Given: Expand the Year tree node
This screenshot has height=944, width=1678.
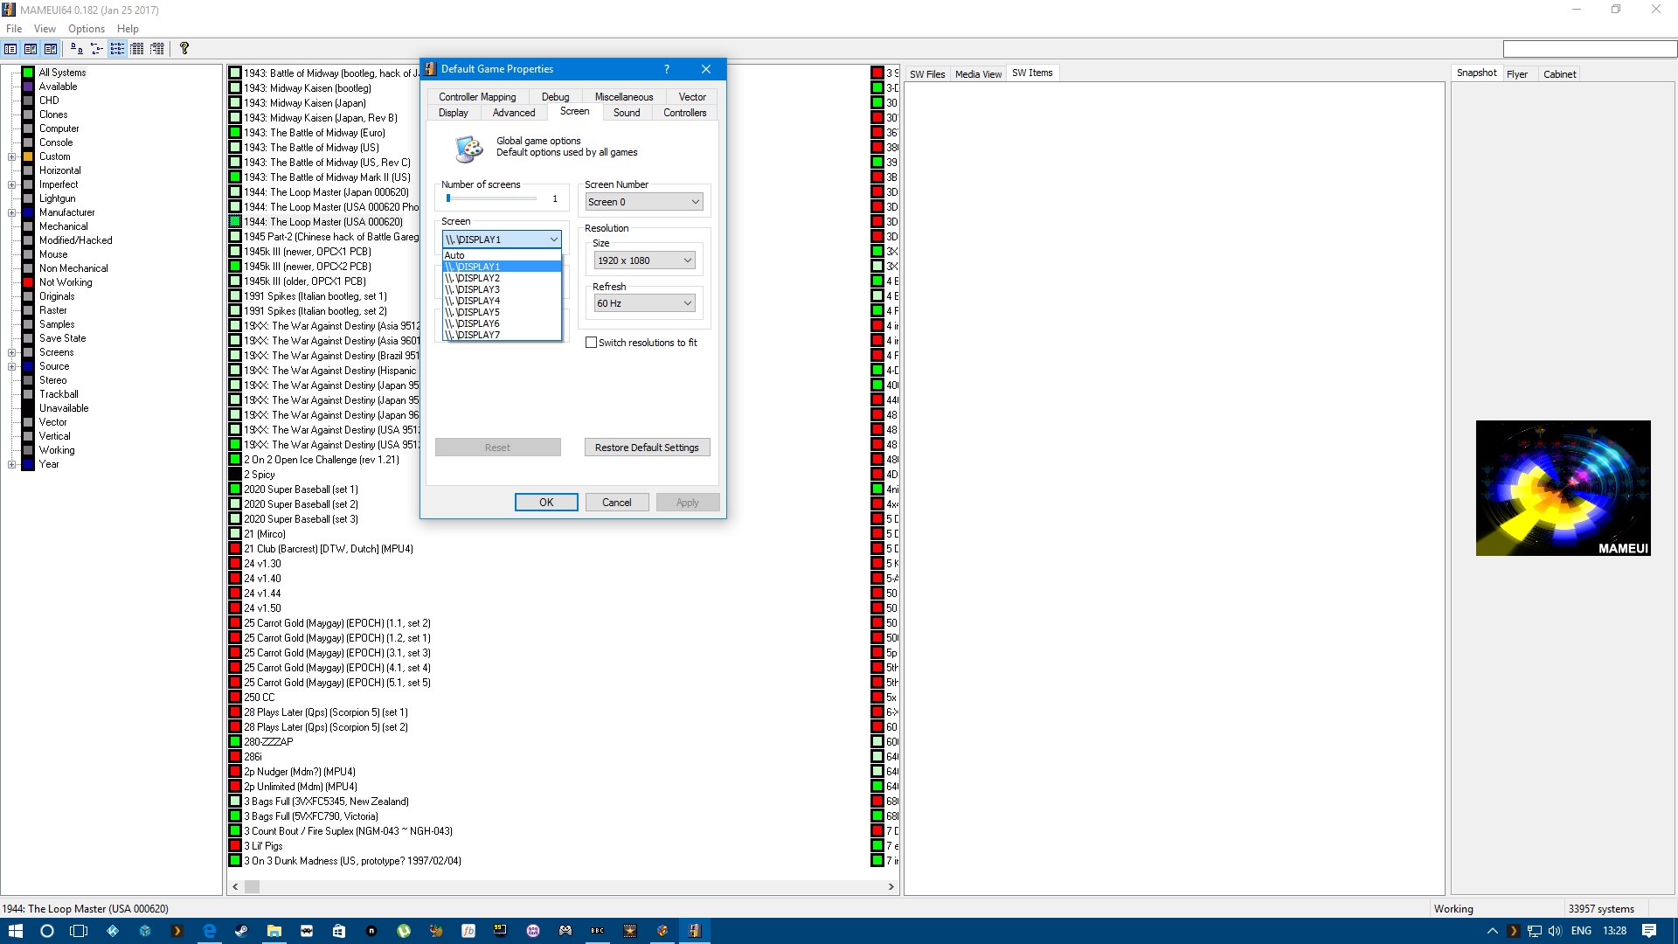Looking at the screenshot, I should pyautogui.click(x=12, y=464).
